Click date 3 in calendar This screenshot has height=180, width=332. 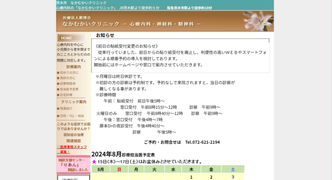click(x=233, y=177)
